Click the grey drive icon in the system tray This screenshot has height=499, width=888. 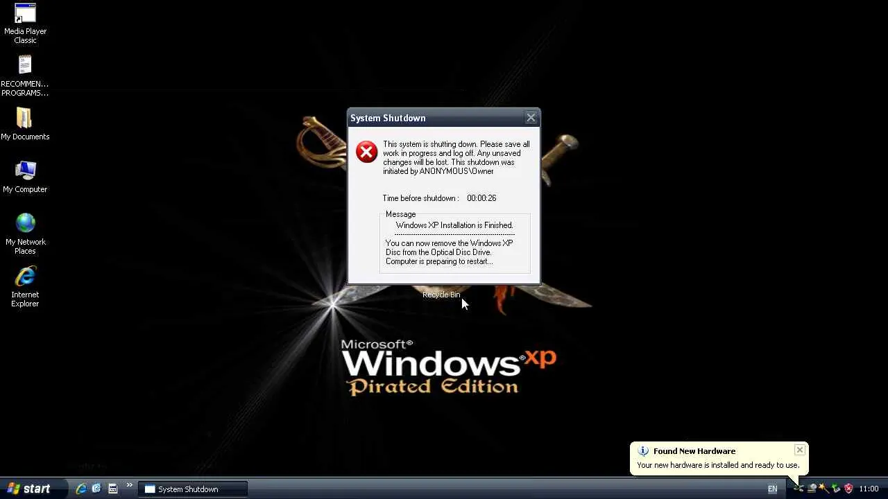click(x=812, y=489)
